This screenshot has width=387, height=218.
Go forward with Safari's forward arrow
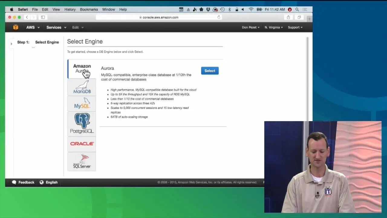pyautogui.click(x=33, y=17)
